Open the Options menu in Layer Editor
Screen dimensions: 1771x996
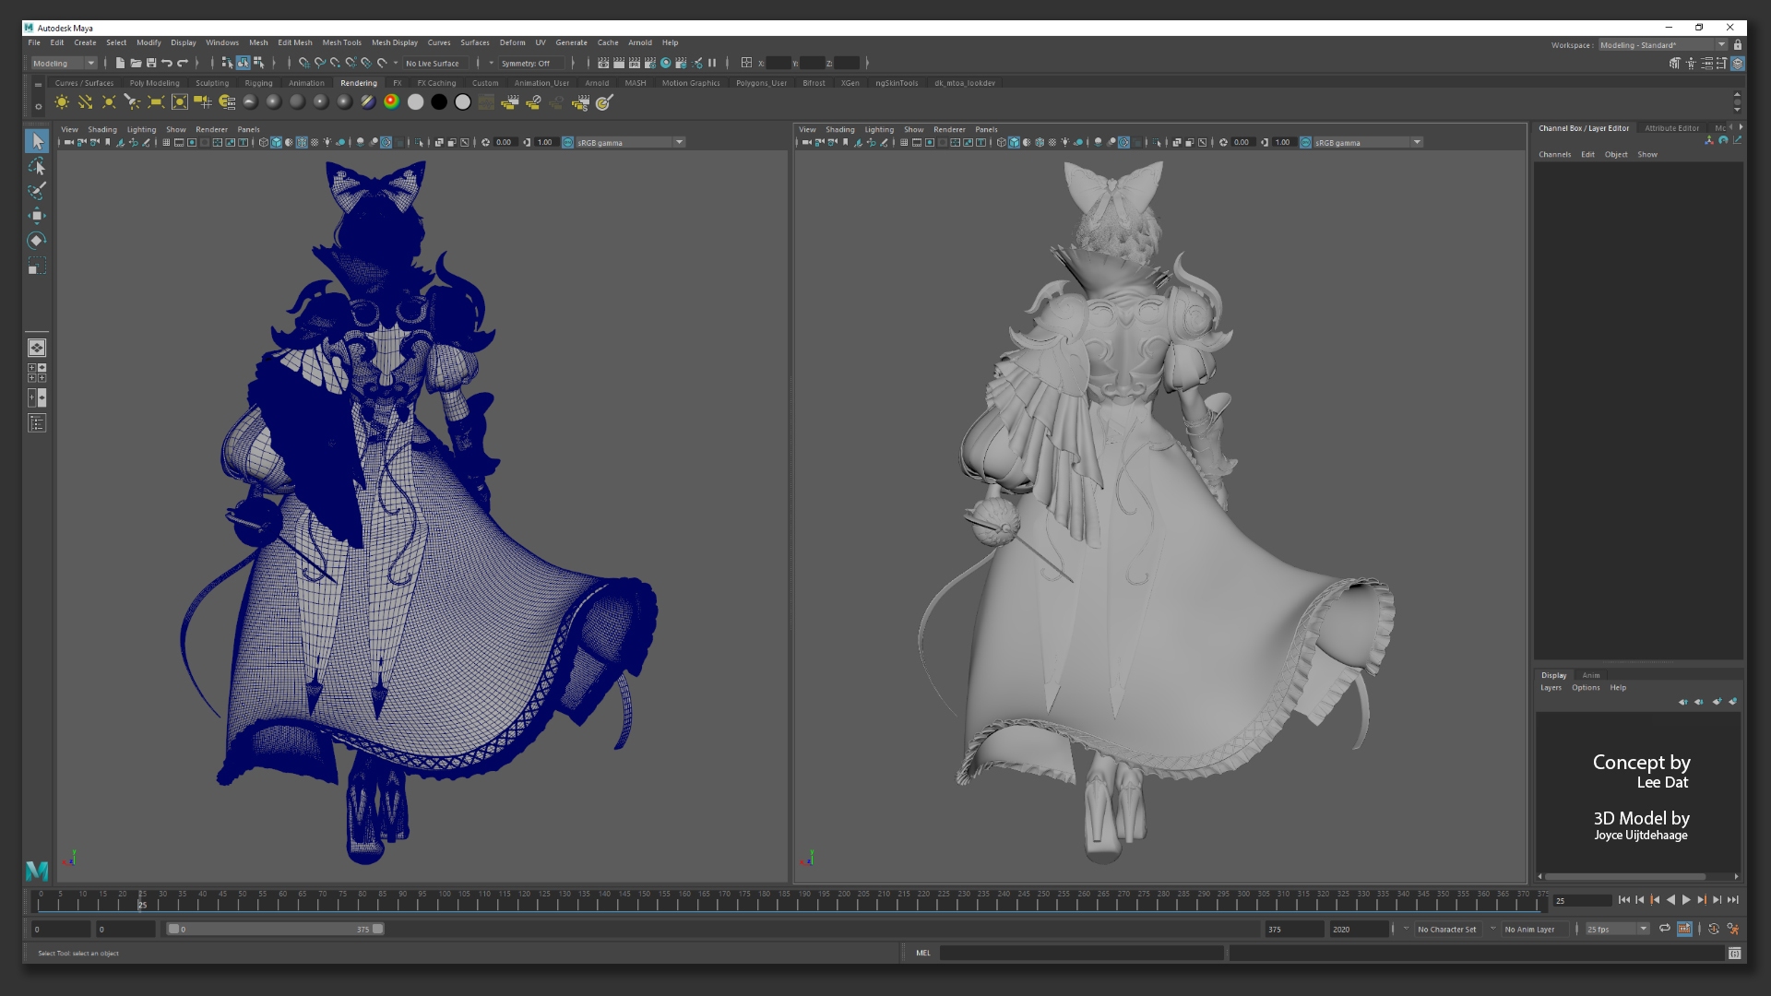tap(1586, 687)
